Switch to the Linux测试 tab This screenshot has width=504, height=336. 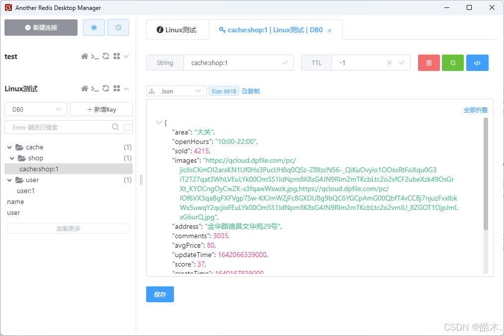pos(177,30)
